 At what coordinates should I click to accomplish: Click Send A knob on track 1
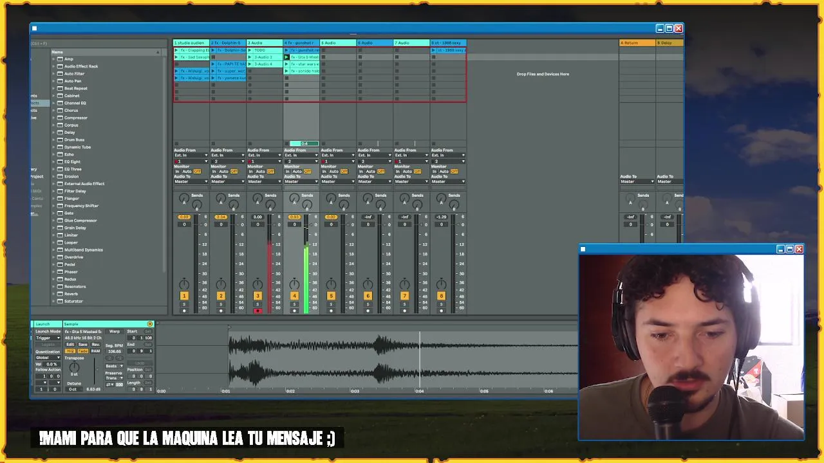tap(184, 198)
